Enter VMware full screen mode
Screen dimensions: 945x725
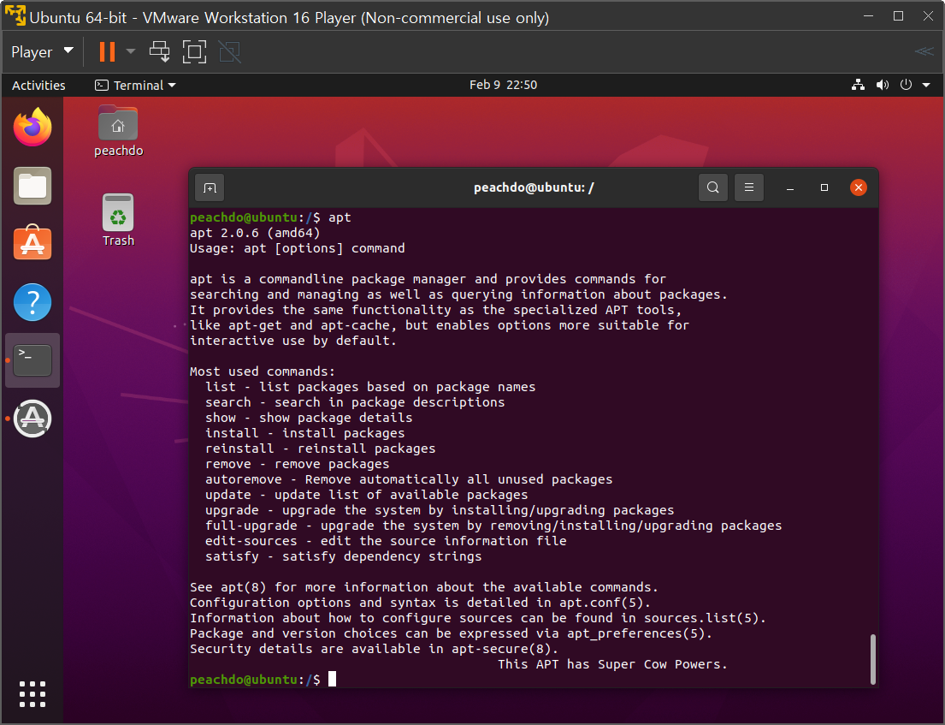[194, 52]
